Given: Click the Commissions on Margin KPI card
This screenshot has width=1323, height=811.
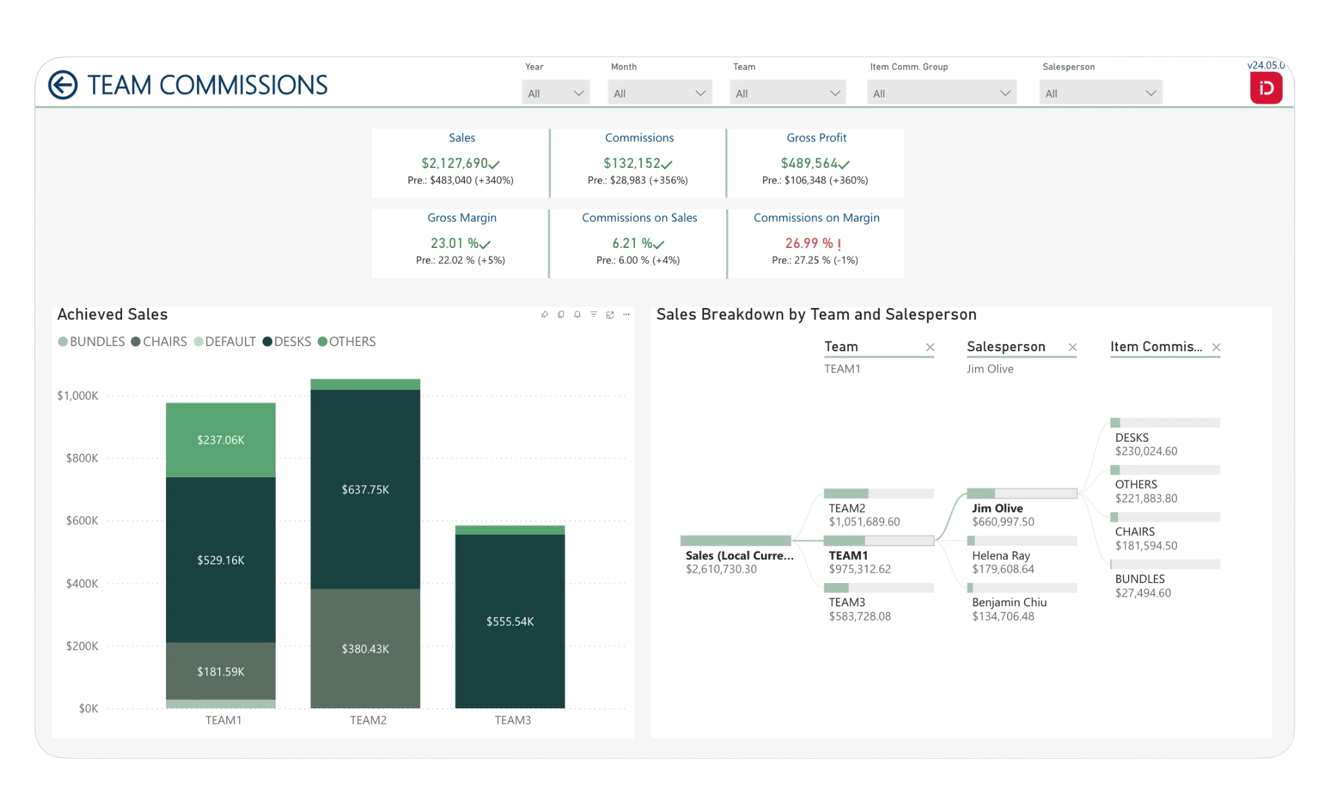Looking at the screenshot, I should [816, 243].
